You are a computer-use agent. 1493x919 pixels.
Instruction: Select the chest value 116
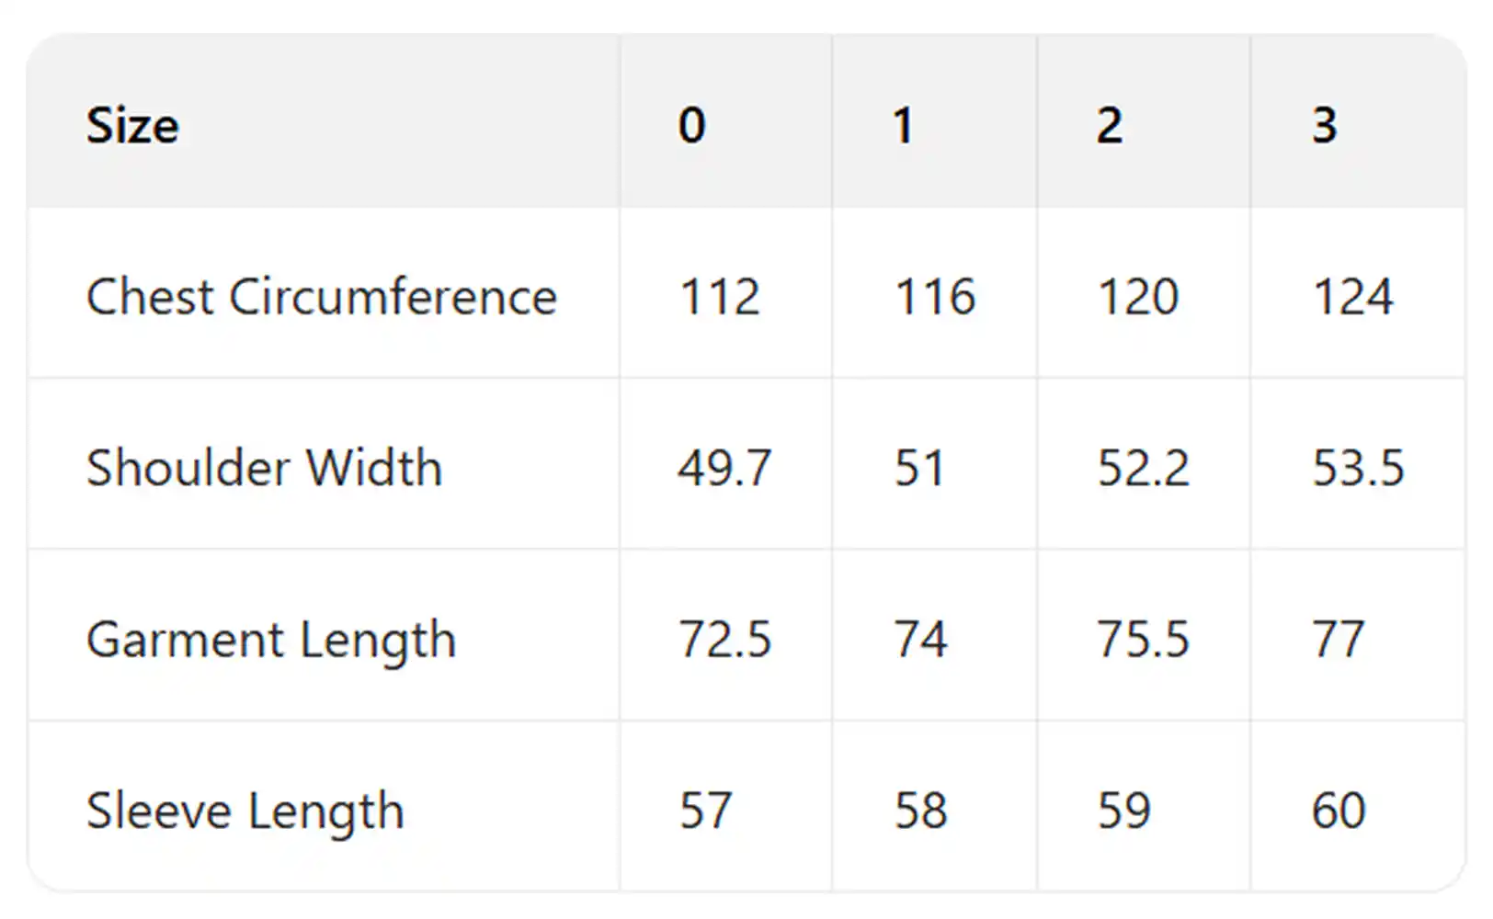(x=935, y=297)
